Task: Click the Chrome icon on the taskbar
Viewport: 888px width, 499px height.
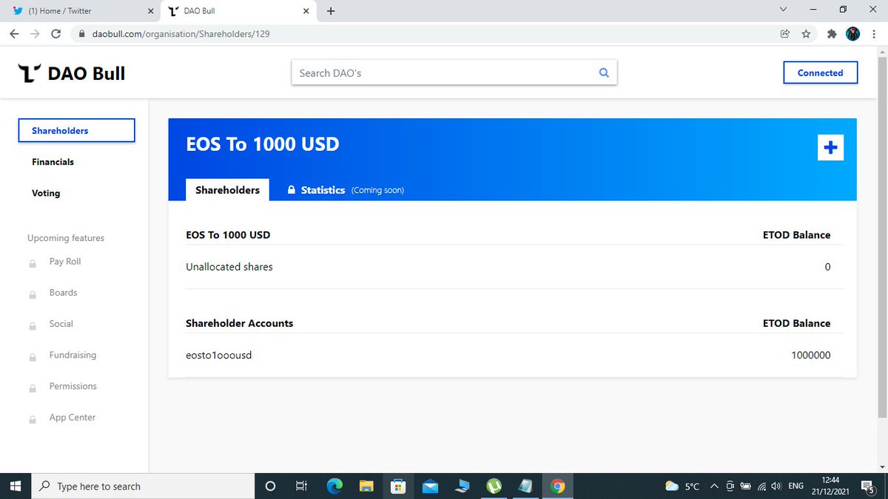Action: coord(558,486)
